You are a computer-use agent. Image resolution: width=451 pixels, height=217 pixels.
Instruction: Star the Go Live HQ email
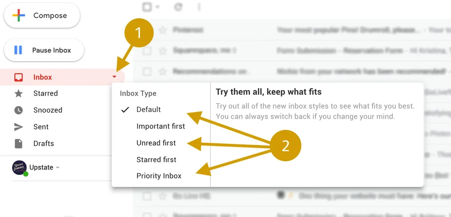pos(163,196)
